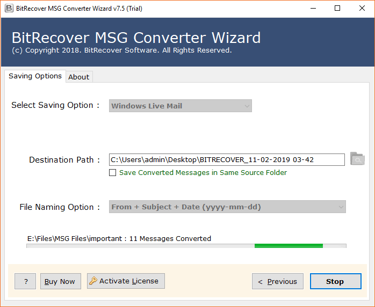Select the Saving Options tab
This screenshot has height=307, width=375.
point(35,76)
